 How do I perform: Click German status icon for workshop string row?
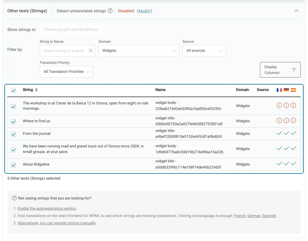pos(286,105)
